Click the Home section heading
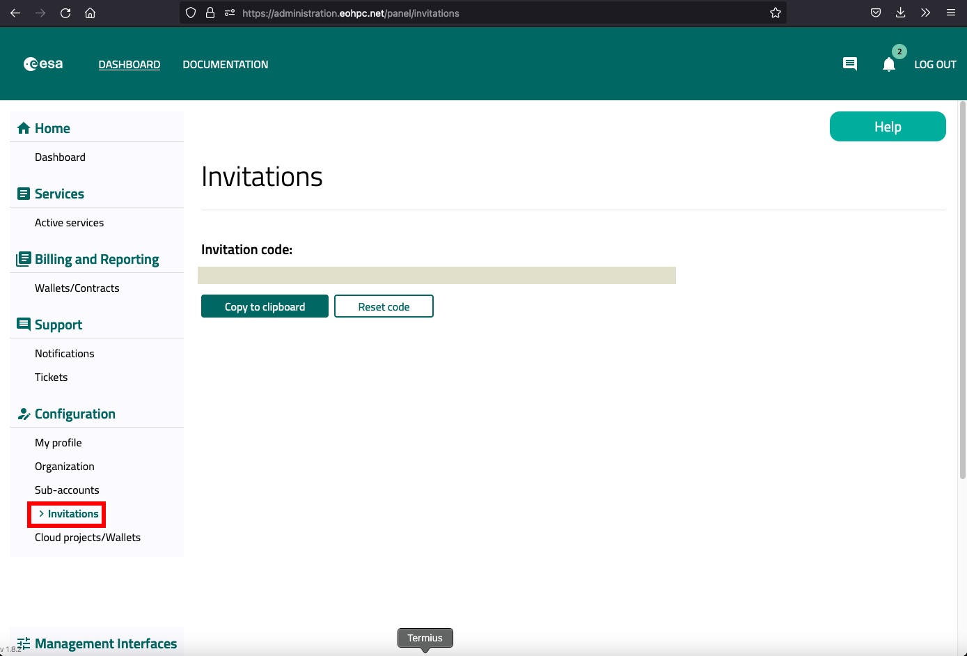Screen dimensions: 967x656 52,128
